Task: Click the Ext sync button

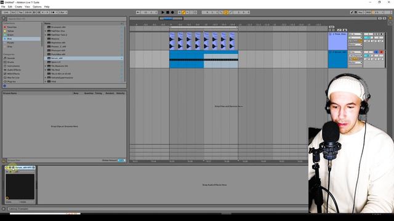Action: (x=14, y=12)
